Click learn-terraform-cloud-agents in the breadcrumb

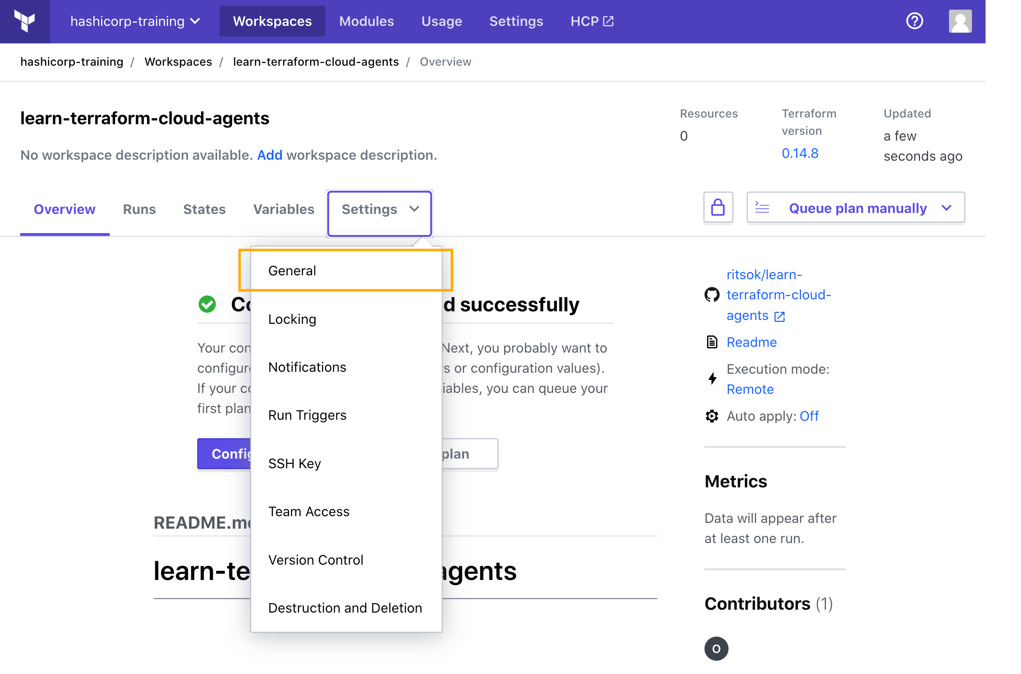316,61
